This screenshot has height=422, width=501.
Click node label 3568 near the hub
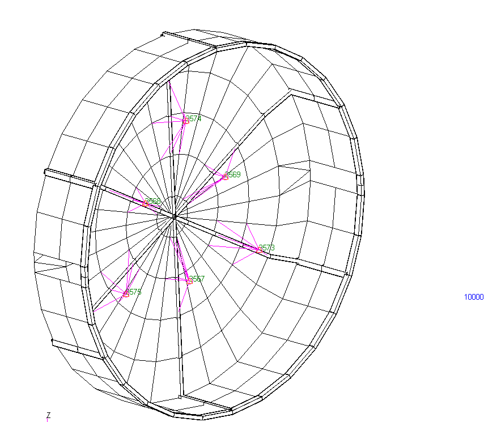coord(152,201)
